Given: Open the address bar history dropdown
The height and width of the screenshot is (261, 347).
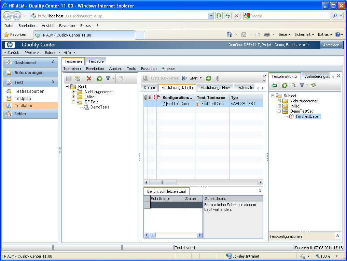Looking at the screenshot, I should point(211,16).
